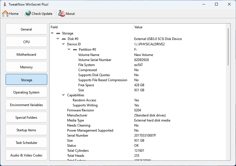Collapse the Disk #0 node
Screen dimensions: 236x166
click(x=58, y=39)
